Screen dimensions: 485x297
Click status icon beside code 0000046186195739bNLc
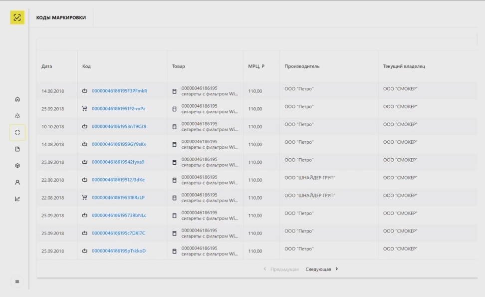click(85, 215)
